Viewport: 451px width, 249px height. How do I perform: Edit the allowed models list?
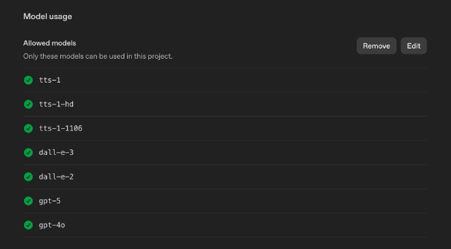pyautogui.click(x=413, y=46)
